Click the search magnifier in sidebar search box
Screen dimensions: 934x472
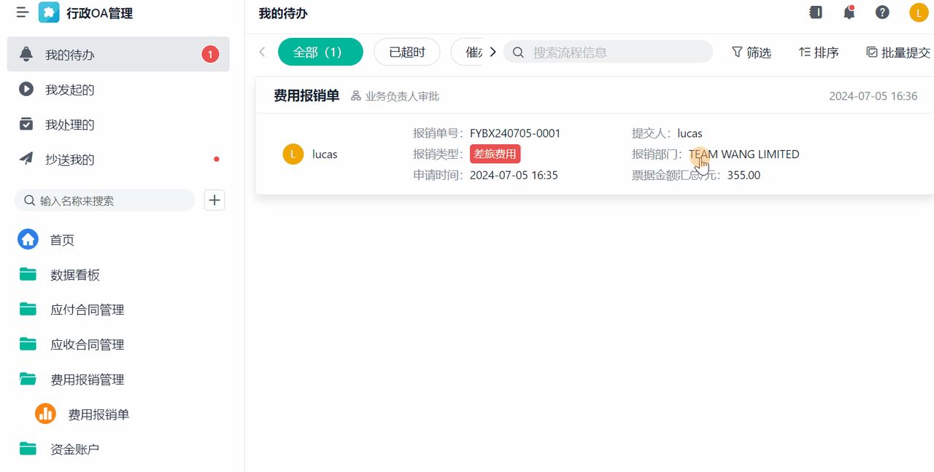click(29, 200)
